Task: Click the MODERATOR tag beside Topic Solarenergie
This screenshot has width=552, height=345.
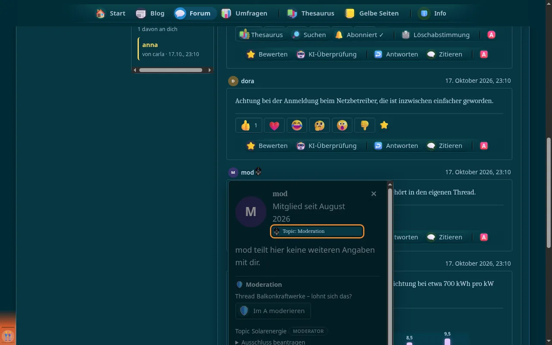Action: tap(308, 331)
